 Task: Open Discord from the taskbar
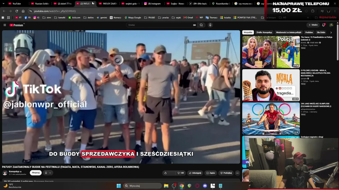(x=205, y=186)
